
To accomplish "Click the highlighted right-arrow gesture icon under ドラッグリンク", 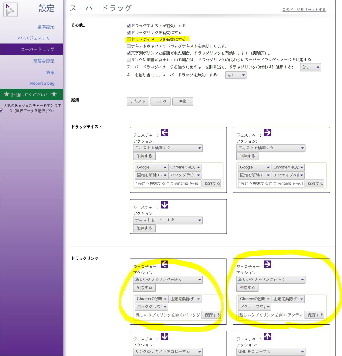I will [x=267, y=264].
